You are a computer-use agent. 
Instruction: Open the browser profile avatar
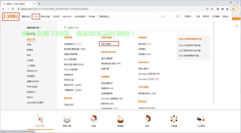pyautogui.click(x=227, y=9)
